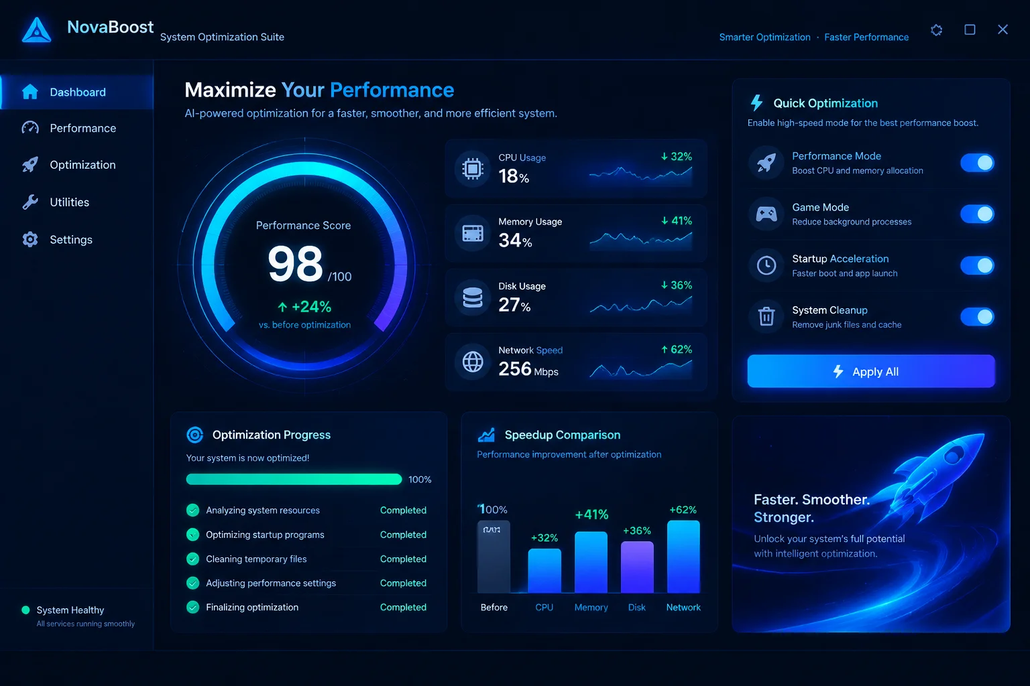Click checkmark beside Analyzing system resources
This screenshot has width=1030, height=686.
point(192,510)
